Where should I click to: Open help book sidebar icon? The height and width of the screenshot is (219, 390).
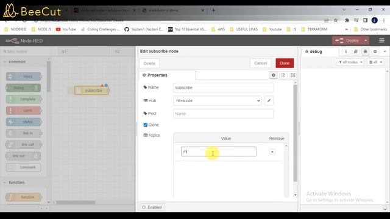355,51
